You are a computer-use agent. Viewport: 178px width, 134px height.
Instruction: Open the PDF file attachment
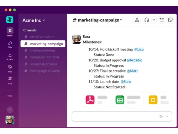tap(96, 100)
